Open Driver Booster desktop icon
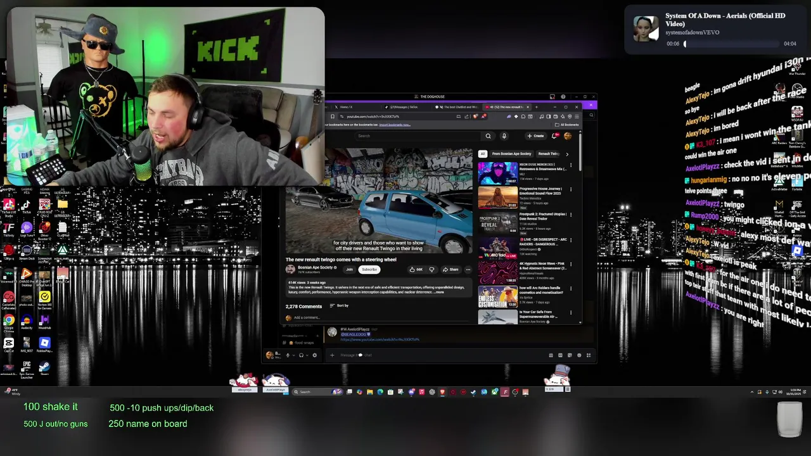811x456 pixels. coord(45,230)
